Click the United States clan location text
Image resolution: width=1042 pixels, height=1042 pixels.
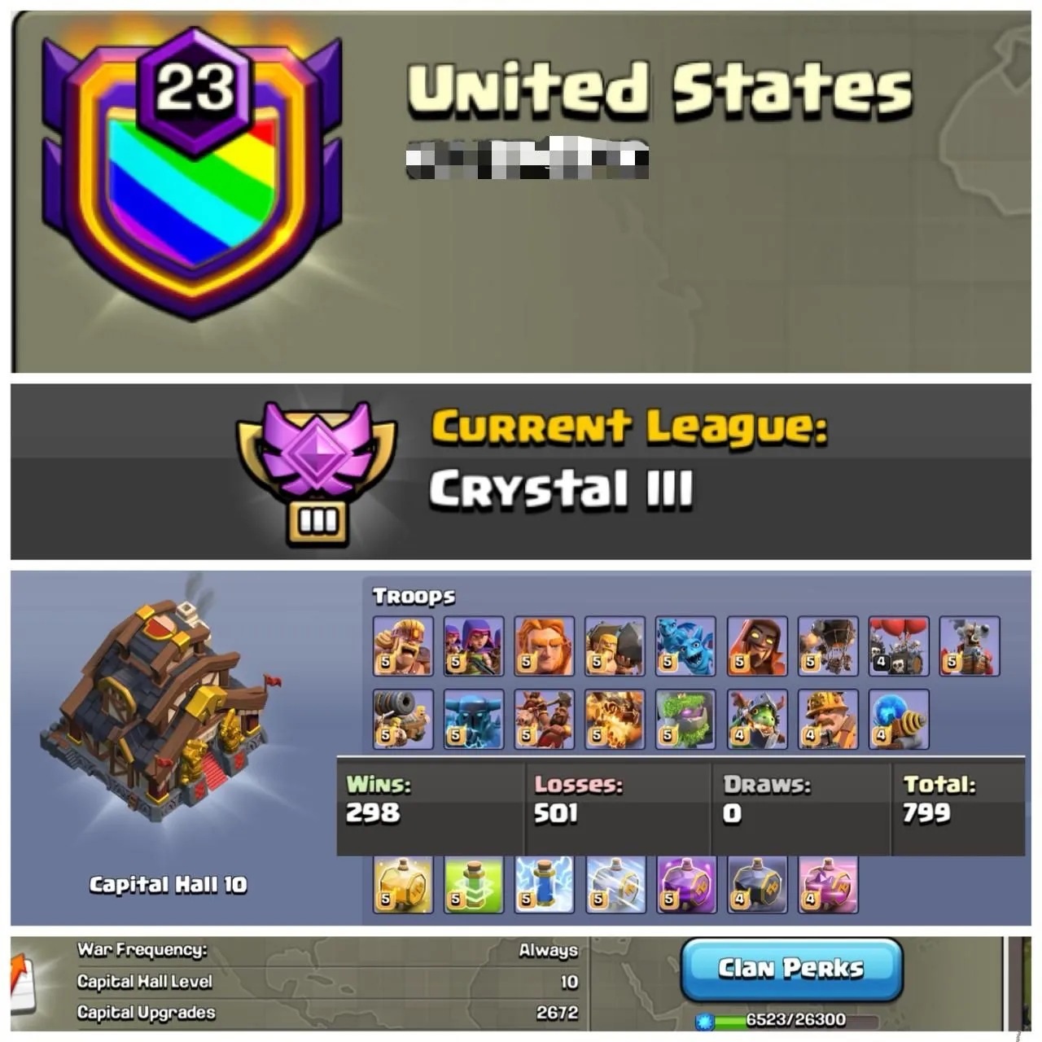pos(659,88)
